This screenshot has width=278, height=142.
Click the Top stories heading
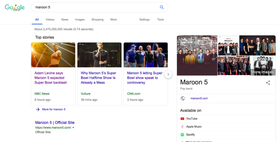point(45,37)
